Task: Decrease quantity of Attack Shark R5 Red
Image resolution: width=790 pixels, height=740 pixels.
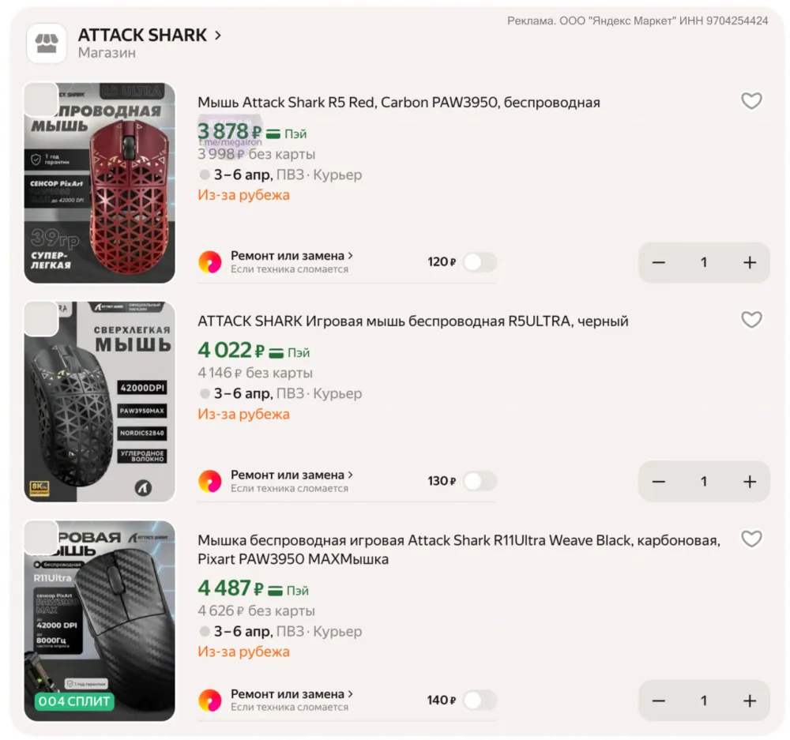Action: [659, 263]
